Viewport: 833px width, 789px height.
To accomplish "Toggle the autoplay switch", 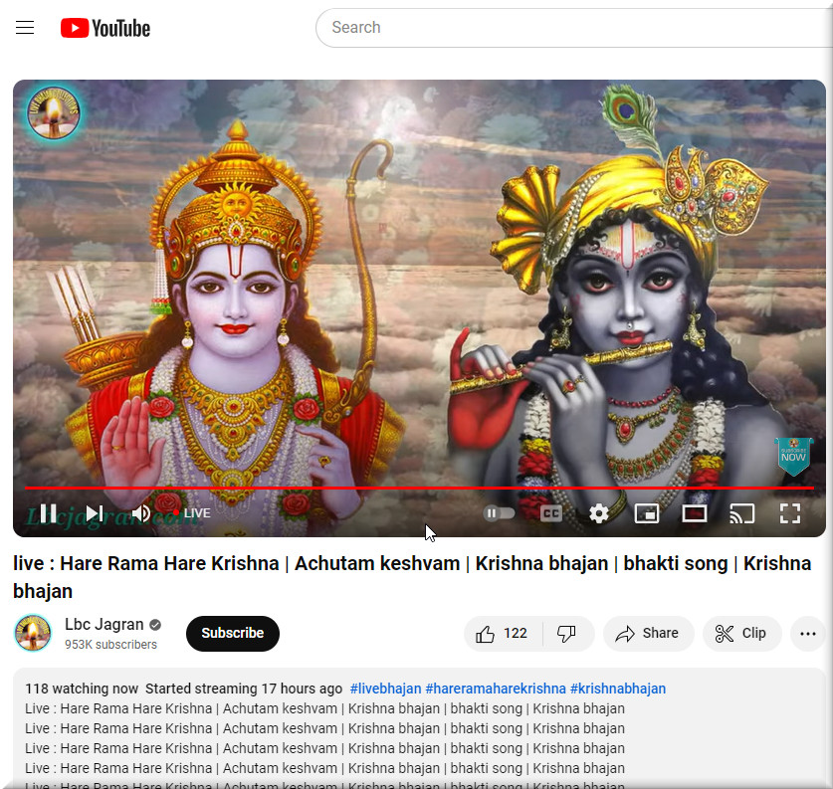I will [x=500, y=513].
